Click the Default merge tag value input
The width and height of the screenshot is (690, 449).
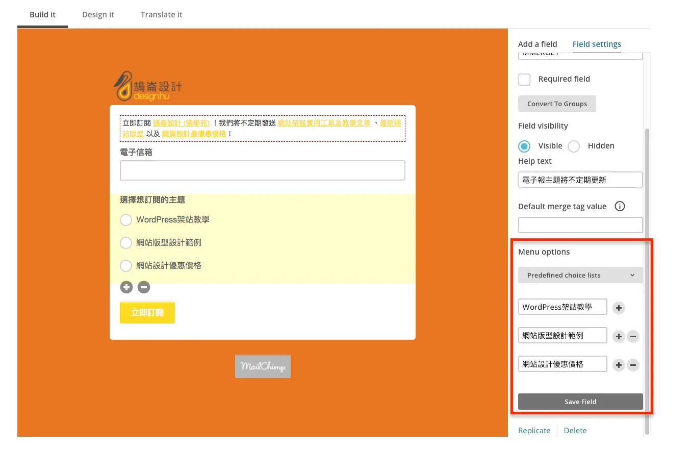tap(580, 225)
